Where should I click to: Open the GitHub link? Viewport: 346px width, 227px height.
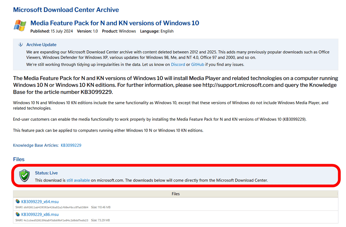(x=198, y=65)
